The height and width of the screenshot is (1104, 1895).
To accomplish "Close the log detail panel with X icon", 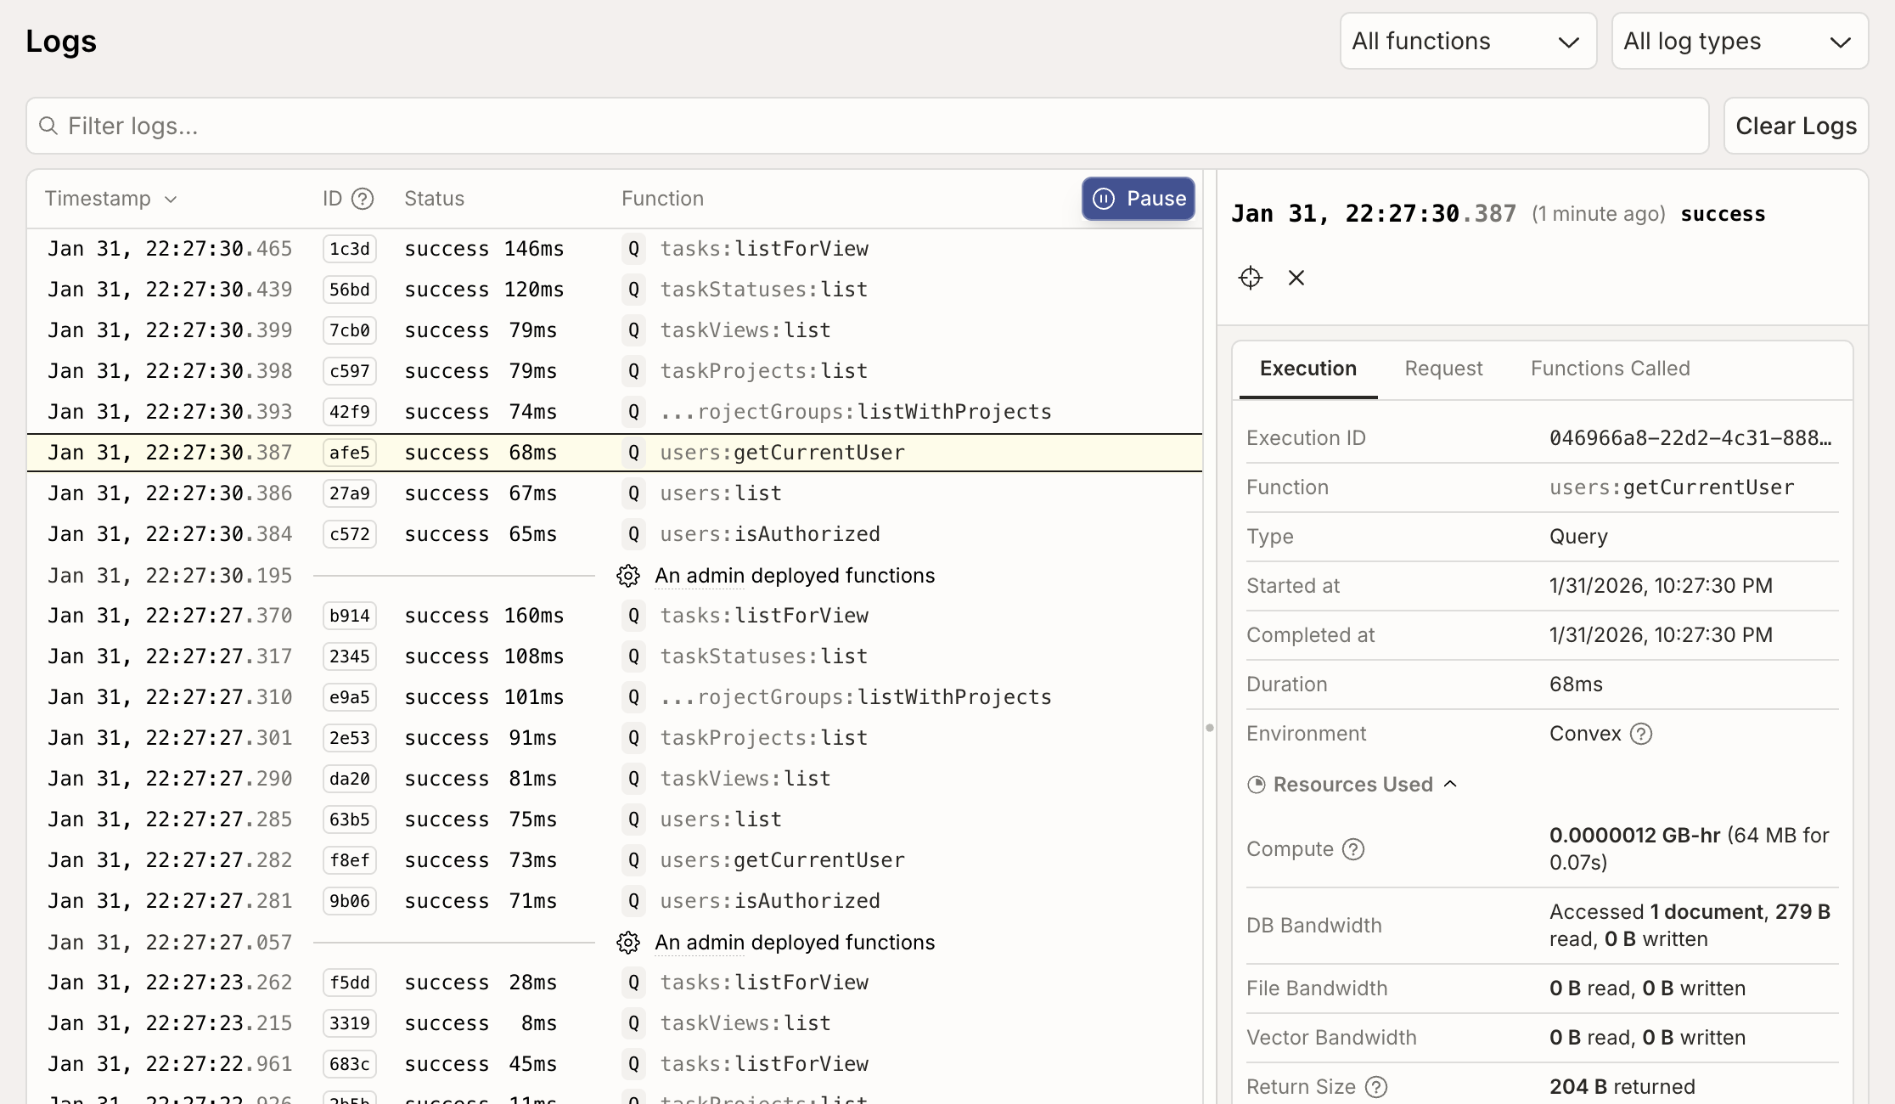I will coord(1296,278).
